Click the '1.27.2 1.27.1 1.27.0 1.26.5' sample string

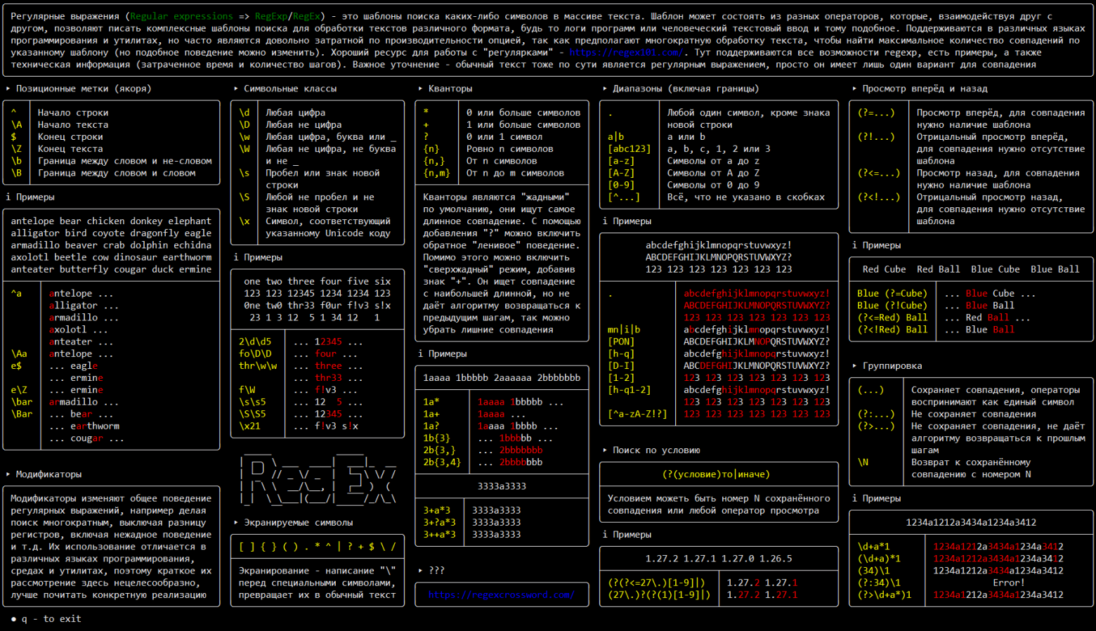click(x=719, y=559)
